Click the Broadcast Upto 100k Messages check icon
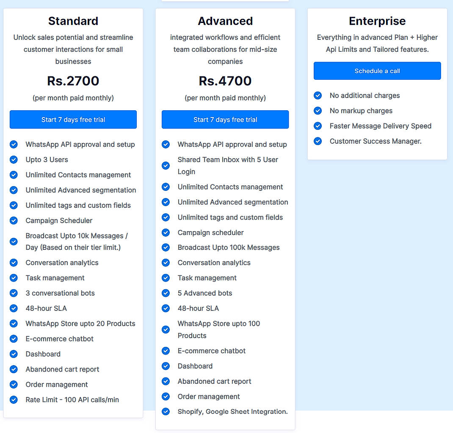The width and height of the screenshot is (453, 433). 166,247
